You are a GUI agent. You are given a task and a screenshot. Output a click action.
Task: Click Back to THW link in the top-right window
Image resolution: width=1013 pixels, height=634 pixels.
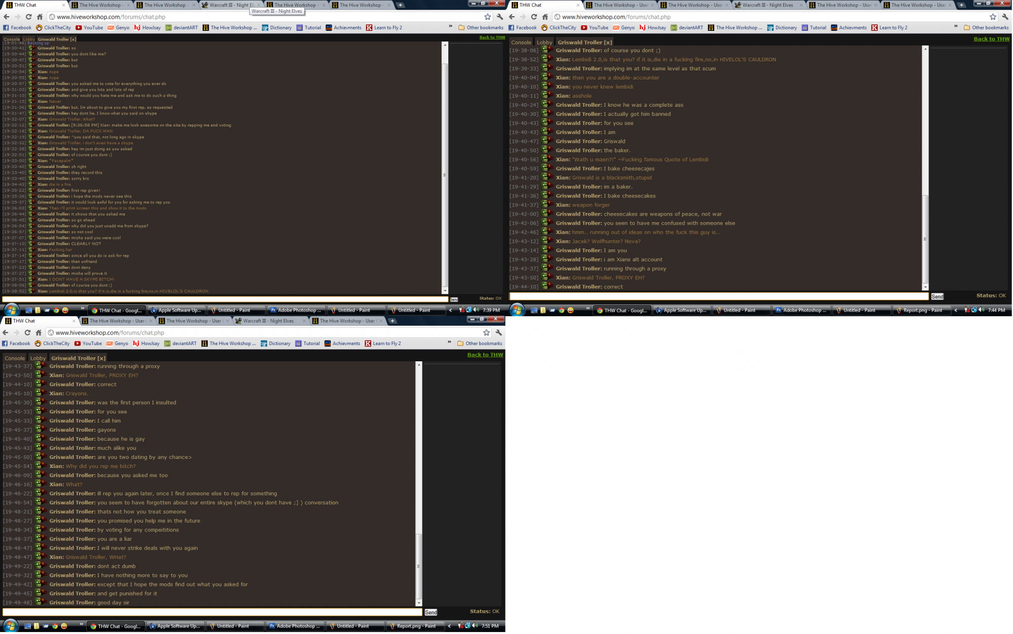click(x=991, y=39)
